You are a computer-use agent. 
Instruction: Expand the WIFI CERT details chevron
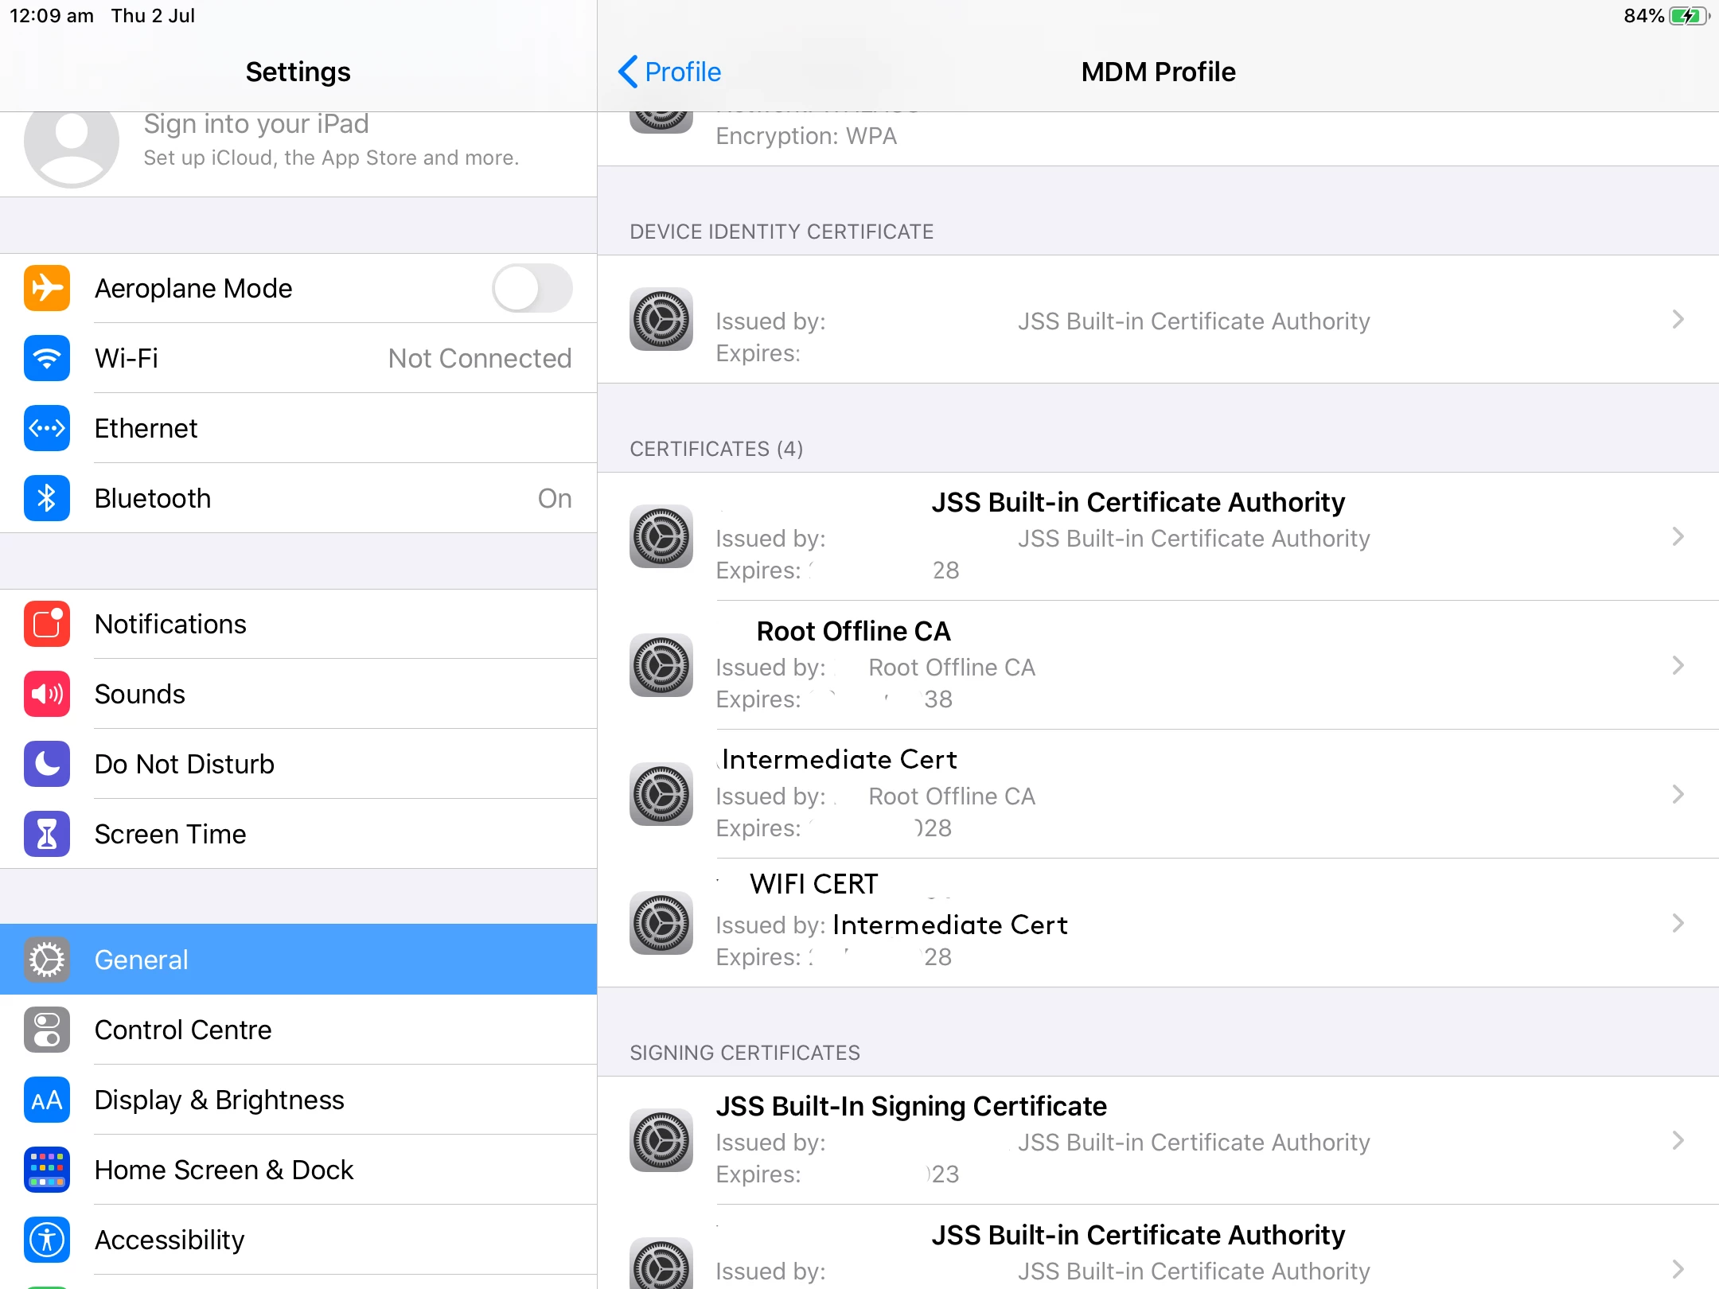tap(1678, 923)
